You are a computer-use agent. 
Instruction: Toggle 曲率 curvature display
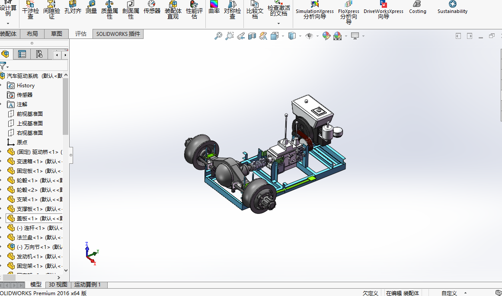tap(214, 8)
